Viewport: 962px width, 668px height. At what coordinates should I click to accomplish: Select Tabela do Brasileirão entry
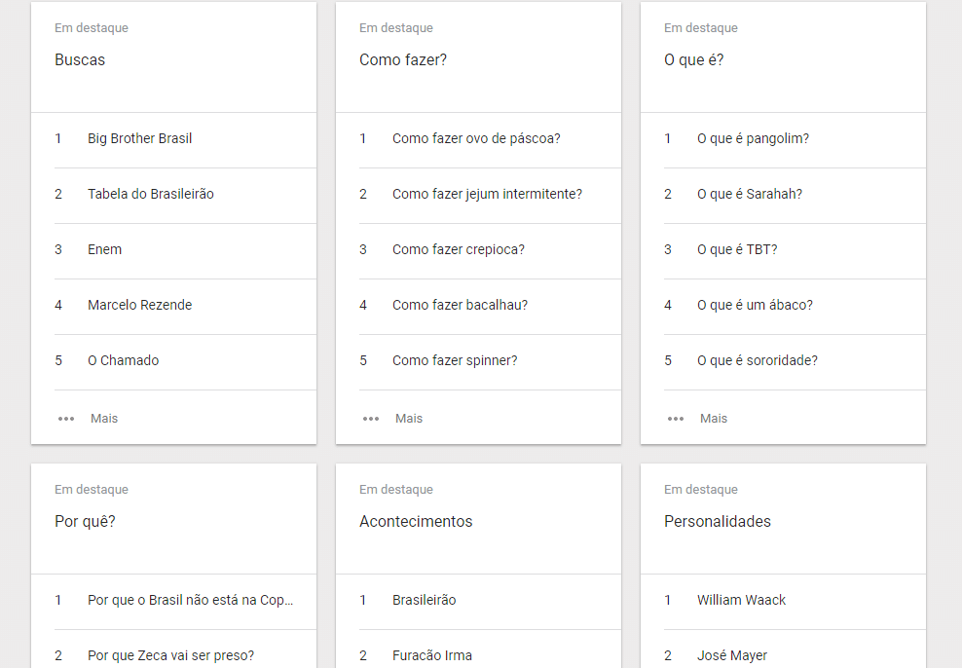(150, 194)
